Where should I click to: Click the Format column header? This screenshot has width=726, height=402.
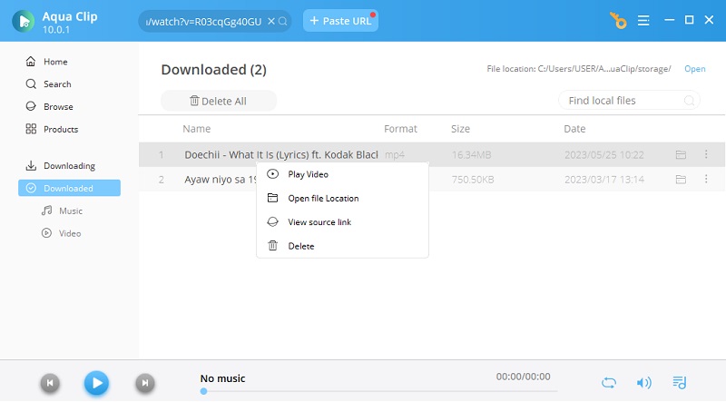400,129
